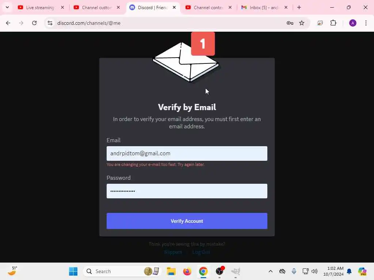Close the Channel customization tab
The height and width of the screenshot is (280, 374).
tap(118, 7)
